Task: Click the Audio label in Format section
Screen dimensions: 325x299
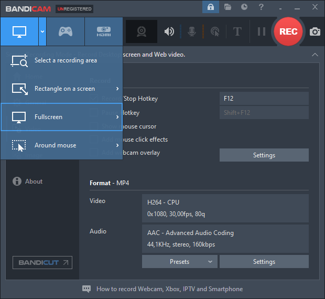Action: click(98, 231)
